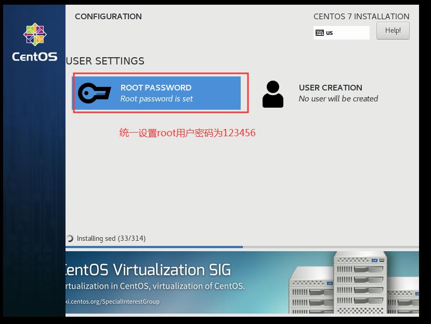Viewport: 431px width, 324px height.
Task: Click the SpecialInterestGroup wiki URL text
Action: (x=112, y=302)
